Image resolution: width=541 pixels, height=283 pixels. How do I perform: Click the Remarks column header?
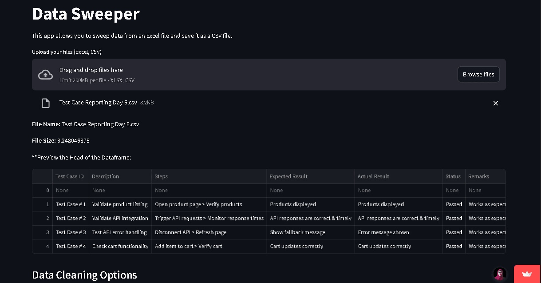click(486, 176)
